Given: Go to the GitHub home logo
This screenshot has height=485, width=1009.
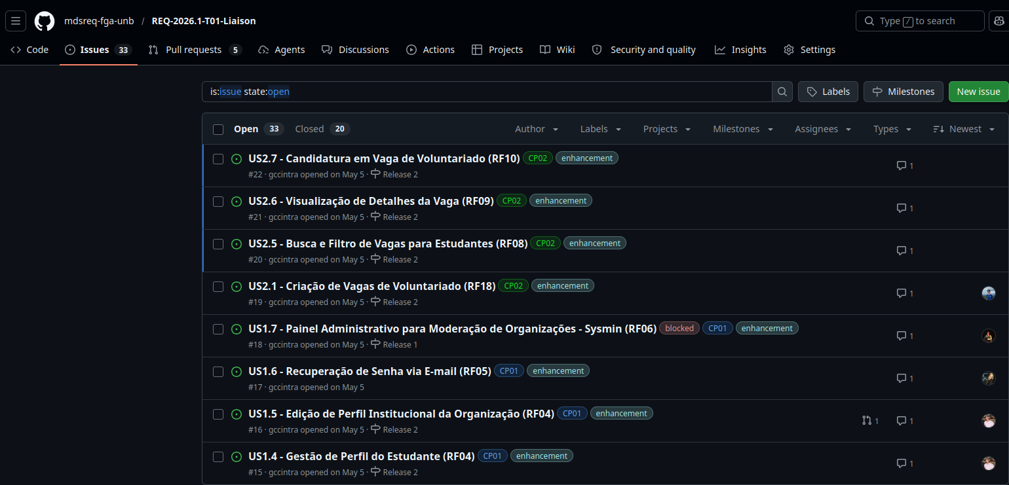Looking at the screenshot, I should [x=45, y=21].
